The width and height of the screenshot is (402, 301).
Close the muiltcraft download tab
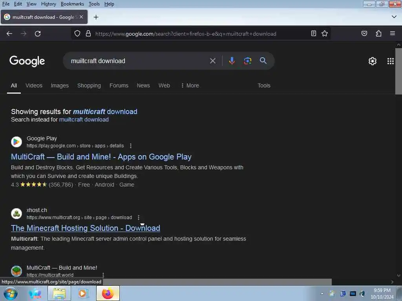pyautogui.click(x=81, y=17)
